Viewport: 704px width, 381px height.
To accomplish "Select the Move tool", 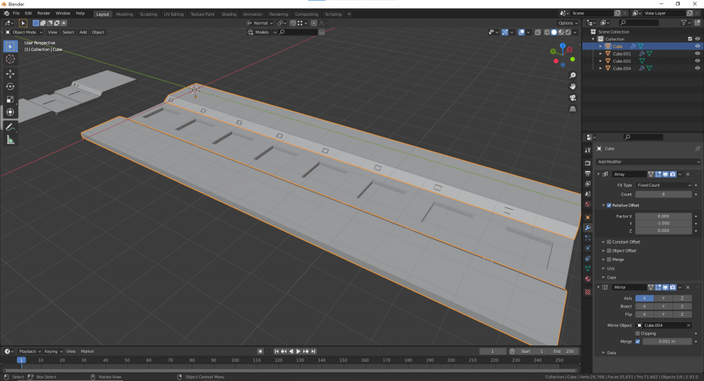I will coord(10,73).
